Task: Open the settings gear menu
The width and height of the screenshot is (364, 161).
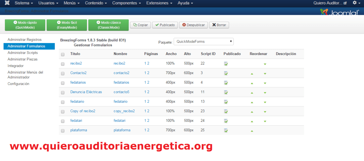Action: tap(356, 3)
